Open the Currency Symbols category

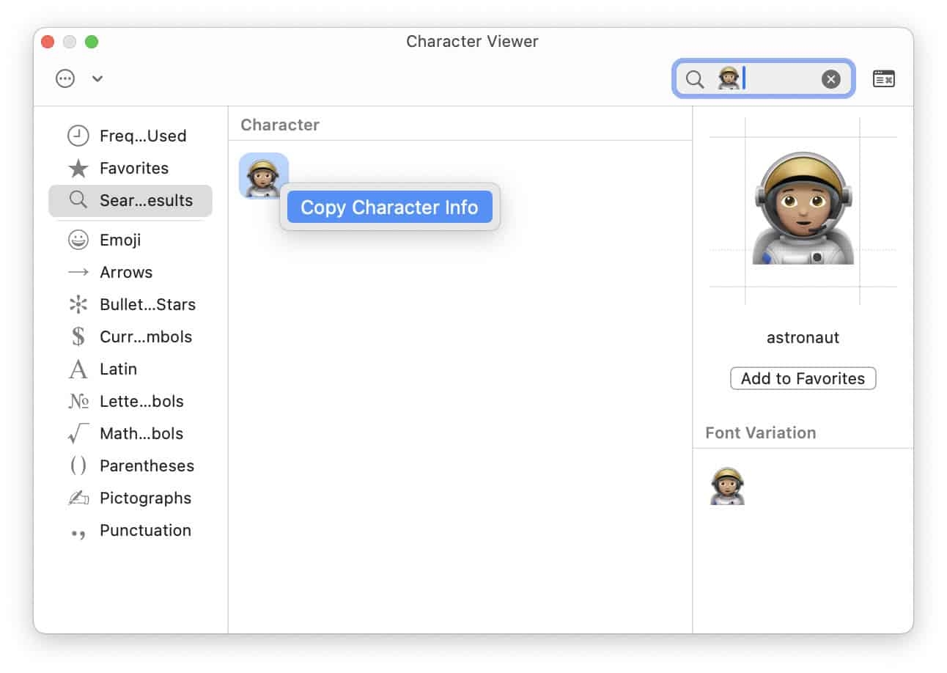click(145, 336)
